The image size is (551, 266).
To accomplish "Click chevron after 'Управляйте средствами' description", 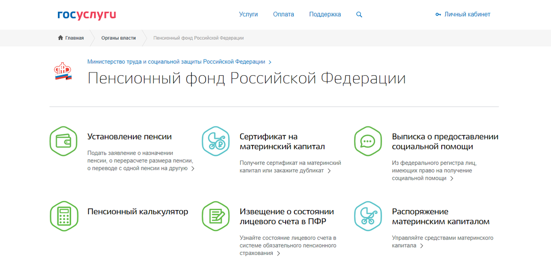I will [x=422, y=246].
